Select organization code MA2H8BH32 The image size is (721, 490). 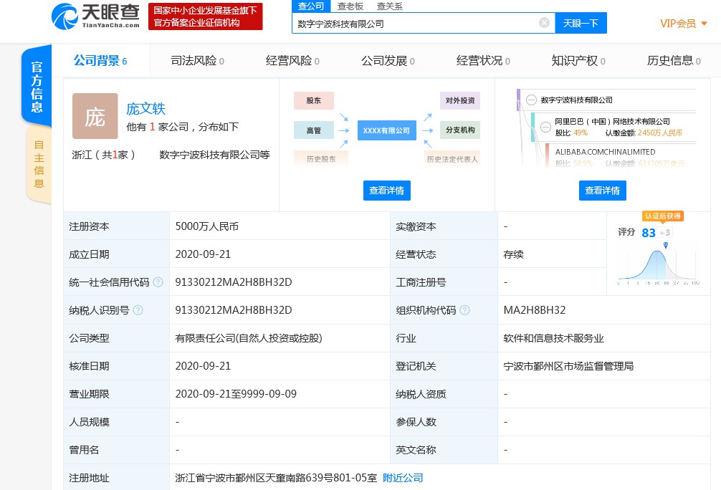click(535, 310)
